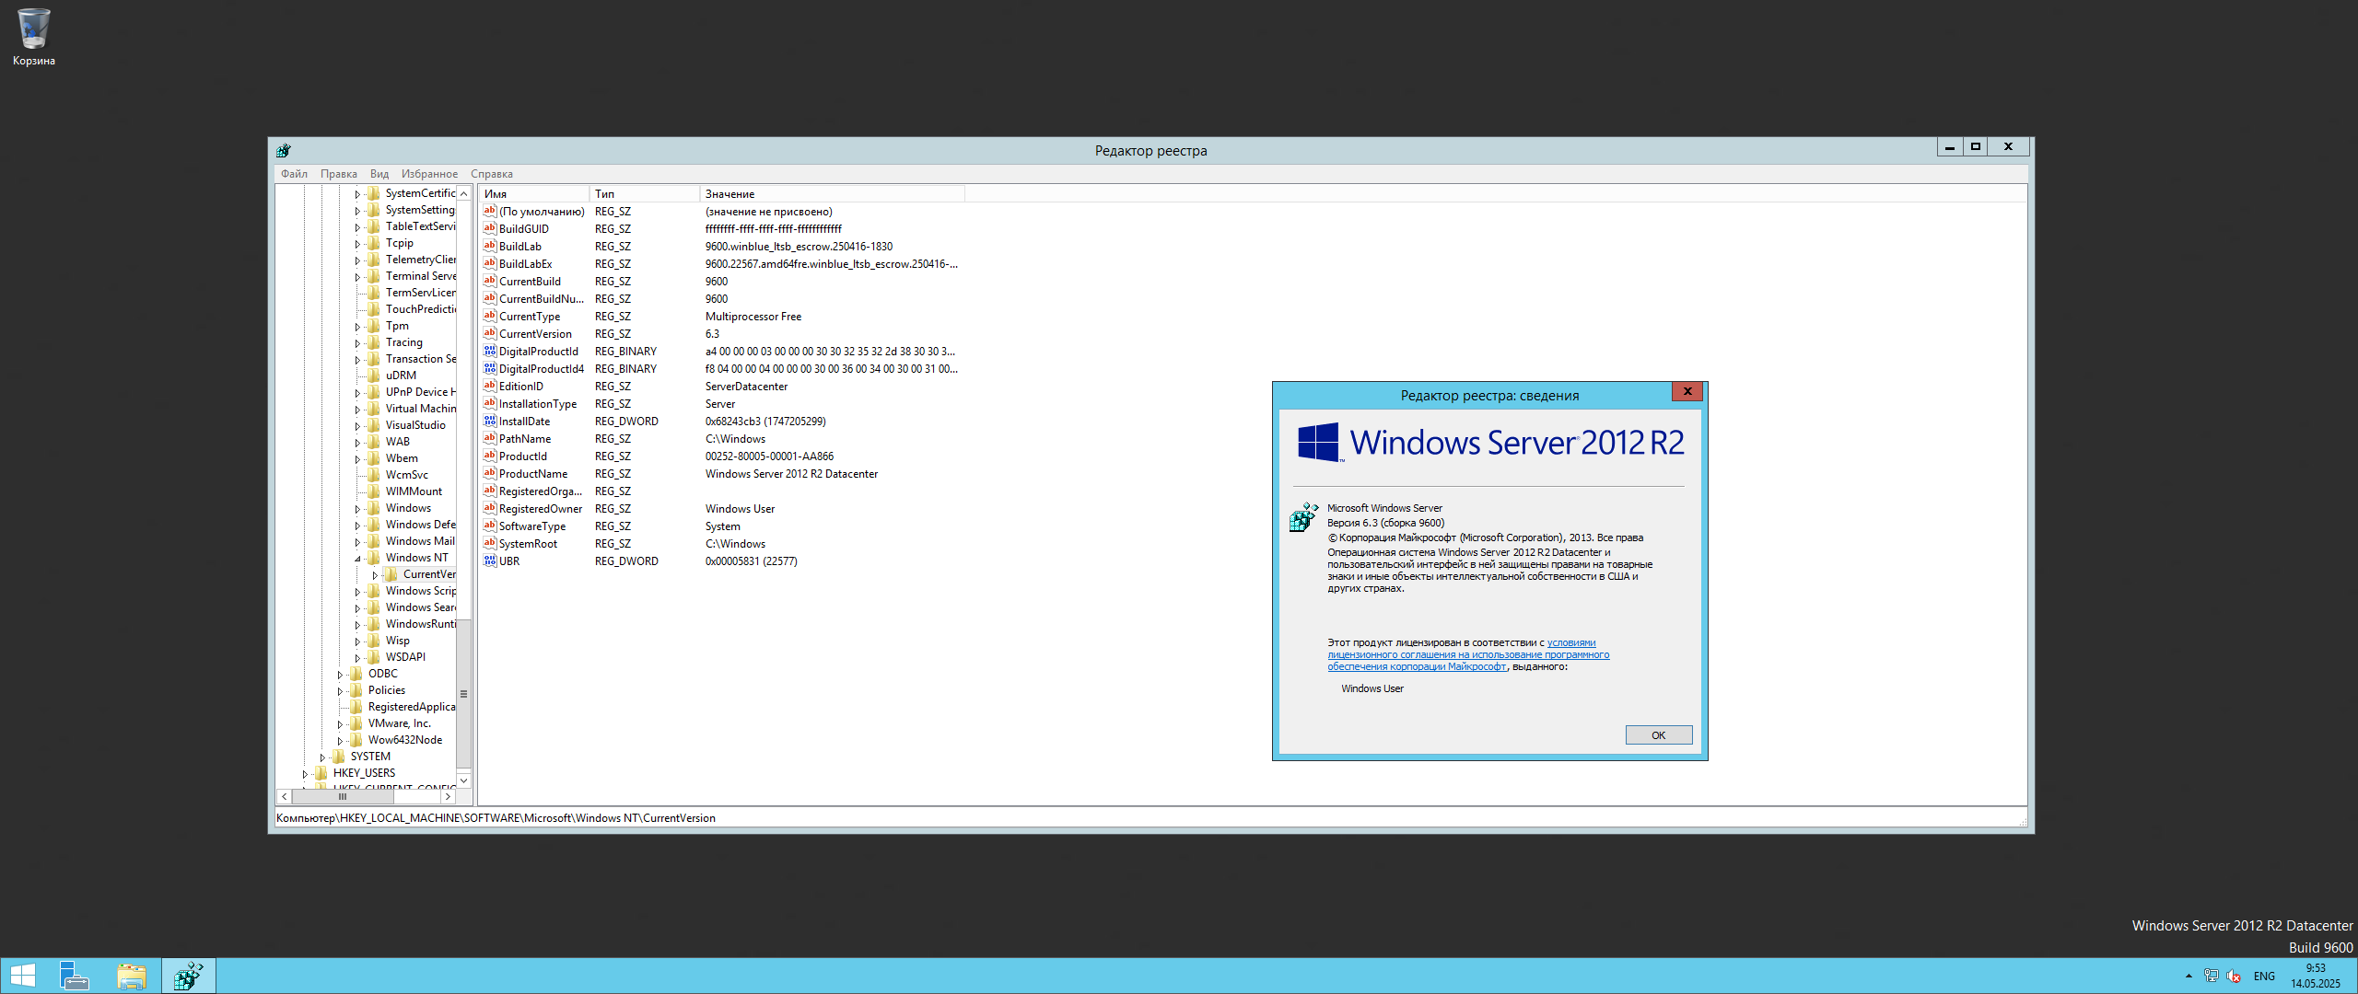The image size is (2358, 994).
Task: Expand the Wisp tree node
Action: (x=357, y=641)
